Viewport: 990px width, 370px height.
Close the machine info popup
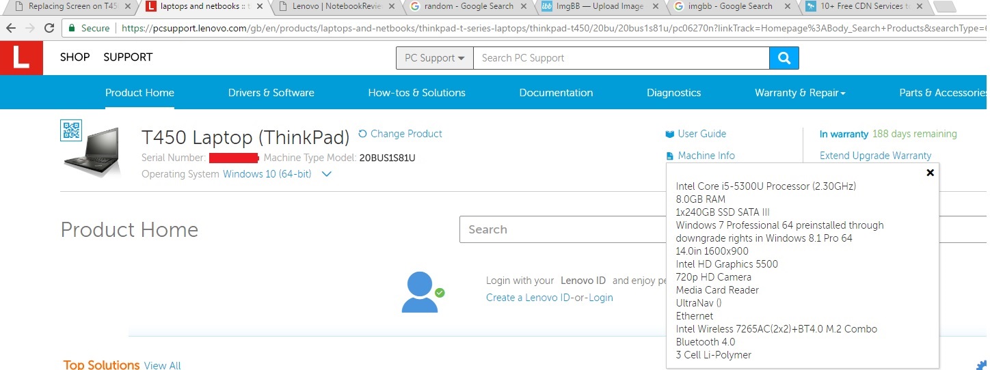[930, 173]
